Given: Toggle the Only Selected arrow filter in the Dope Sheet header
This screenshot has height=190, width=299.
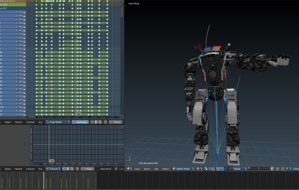Looking at the screenshot, I should click(x=92, y=122).
